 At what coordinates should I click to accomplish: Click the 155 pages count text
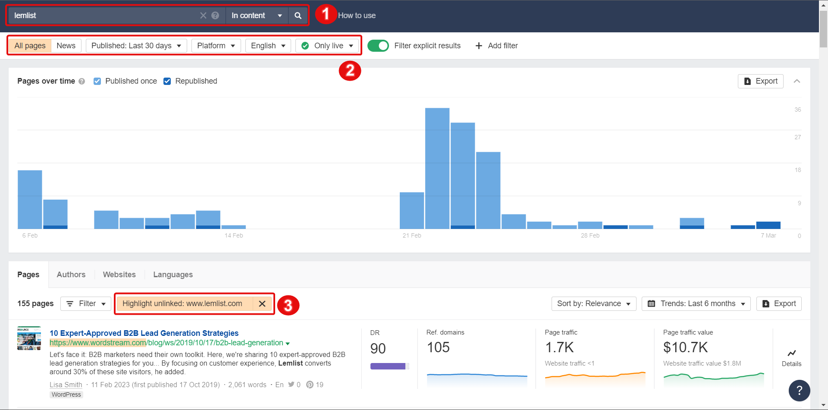tap(35, 304)
